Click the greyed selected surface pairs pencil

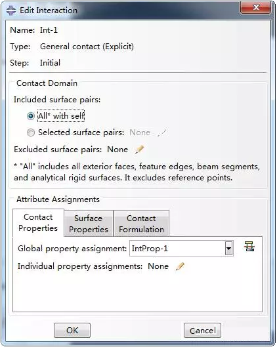click(x=162, y=133)
